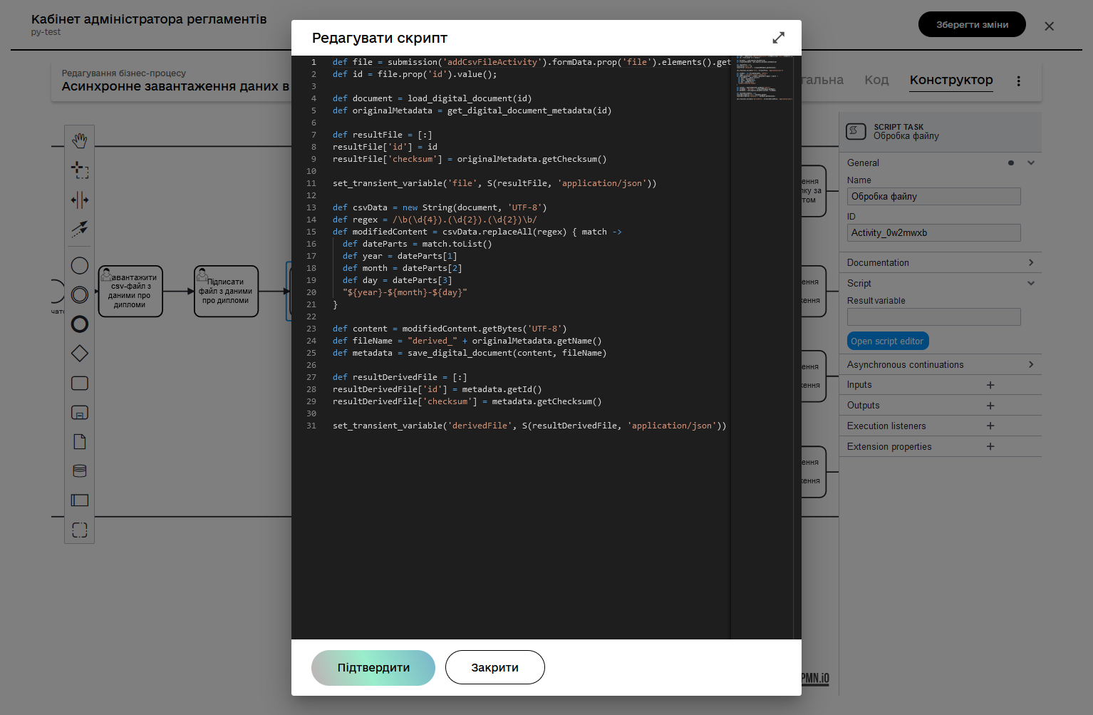Click the Script Task icon in properties header
Image resolution: width=1093 pixels, height=715 pixels.
856,131
